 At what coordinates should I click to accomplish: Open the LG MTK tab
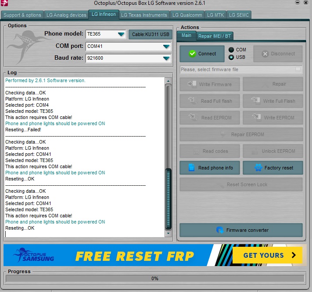[215, 15]
